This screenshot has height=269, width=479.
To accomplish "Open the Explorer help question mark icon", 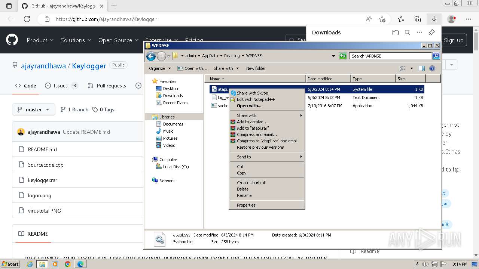I will click(x=432, y=68).
